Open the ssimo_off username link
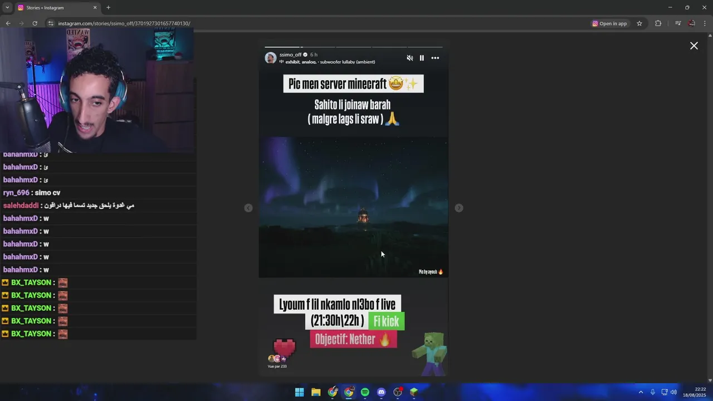Image resolution: width=713 pixels, height=401 pixels. pyautogui.click(x=290, y=55)
